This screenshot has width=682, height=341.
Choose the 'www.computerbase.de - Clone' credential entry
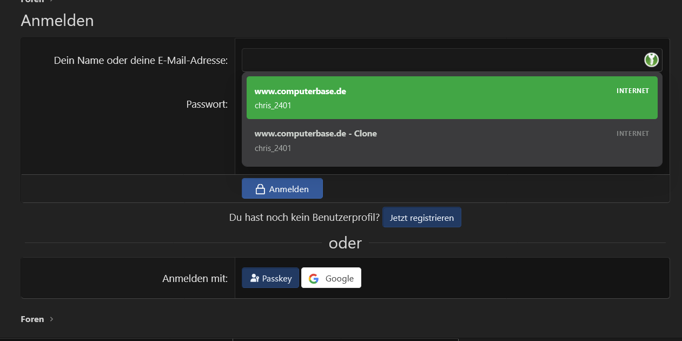click(x=452, y=140)
